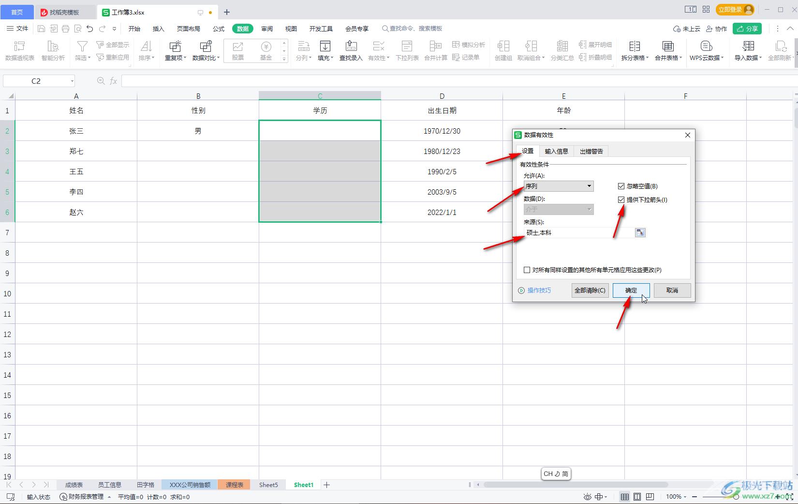
Task: Toggle the 提供下拉箭头(I) checkbox
Action: tap(621, 199)
